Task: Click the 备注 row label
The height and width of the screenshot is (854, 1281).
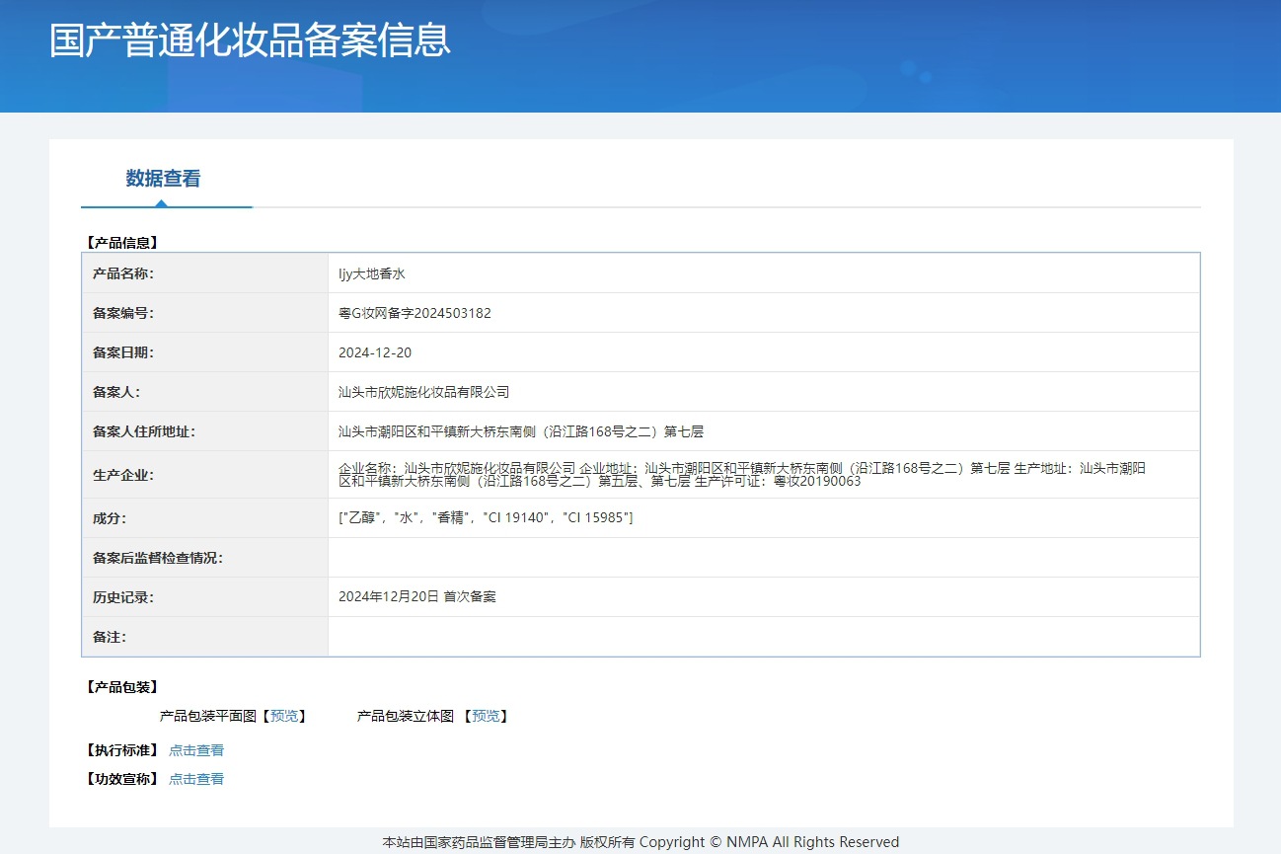Action: coord(110,637)
